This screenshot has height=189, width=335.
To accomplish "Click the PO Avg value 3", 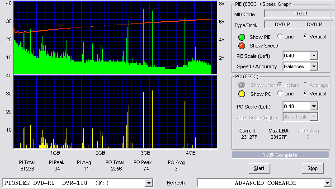I will coord(176,169).
